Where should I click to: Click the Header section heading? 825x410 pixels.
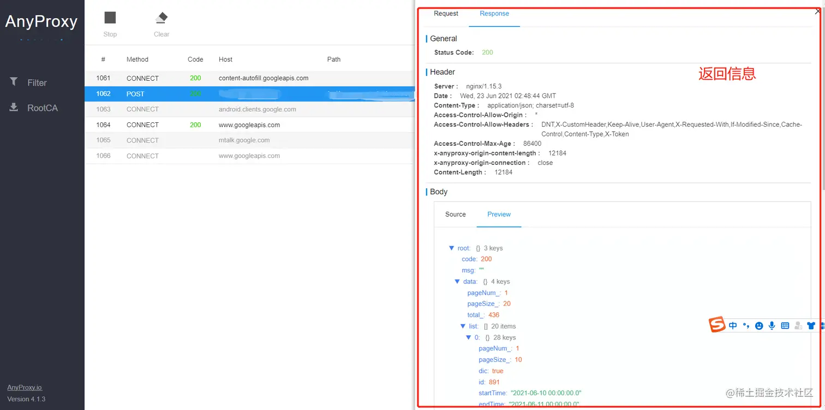coord(443,72)
